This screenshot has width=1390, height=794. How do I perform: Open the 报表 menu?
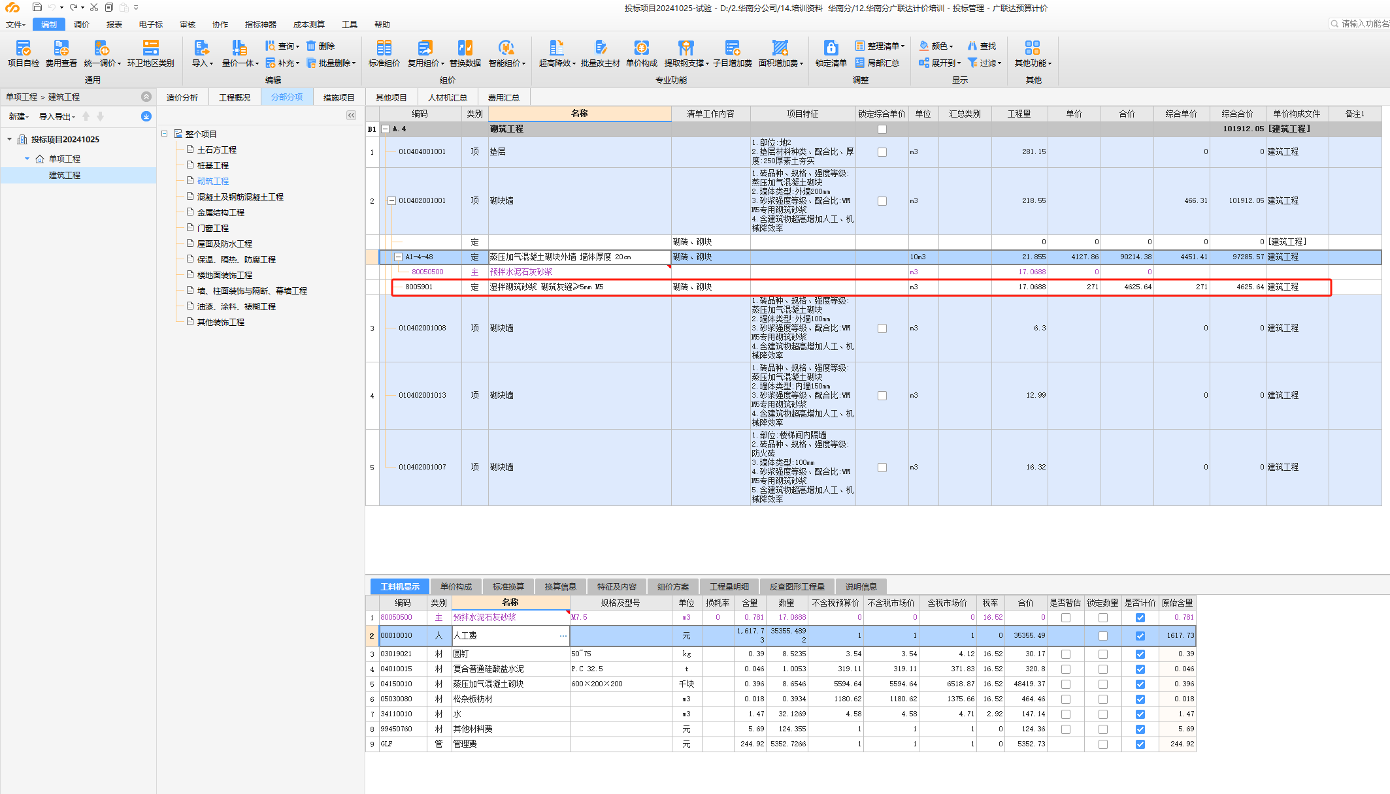click(114, 24)
